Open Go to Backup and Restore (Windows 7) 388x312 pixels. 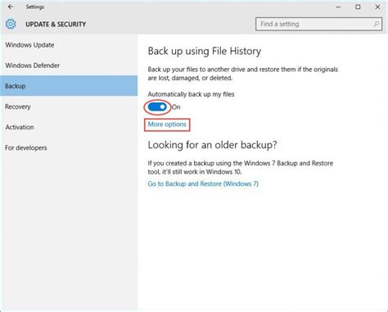click(x=203, y=183)
